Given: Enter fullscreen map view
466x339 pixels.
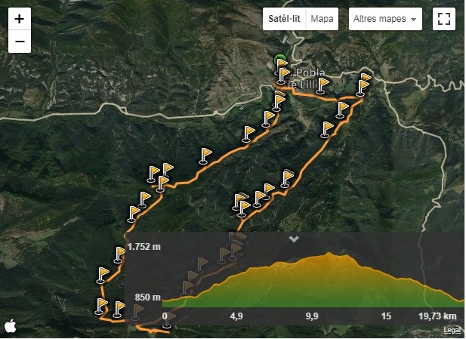Looking at the screenshot, I should point(443,19).
